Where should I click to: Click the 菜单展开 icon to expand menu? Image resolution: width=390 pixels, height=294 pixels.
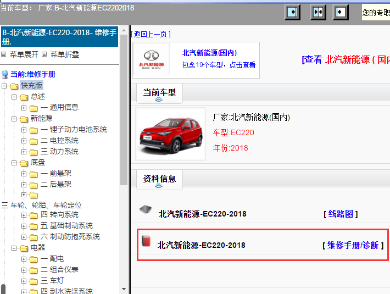(3, 54)
